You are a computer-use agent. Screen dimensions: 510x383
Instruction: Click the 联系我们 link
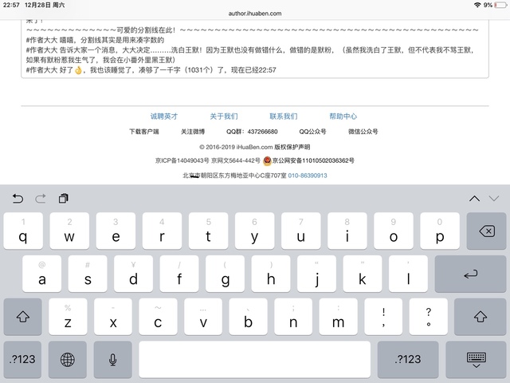tap(284, 116)
